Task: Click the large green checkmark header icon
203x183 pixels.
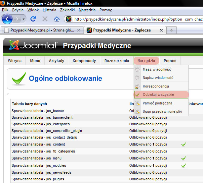Action: click(x=19, y=79)
